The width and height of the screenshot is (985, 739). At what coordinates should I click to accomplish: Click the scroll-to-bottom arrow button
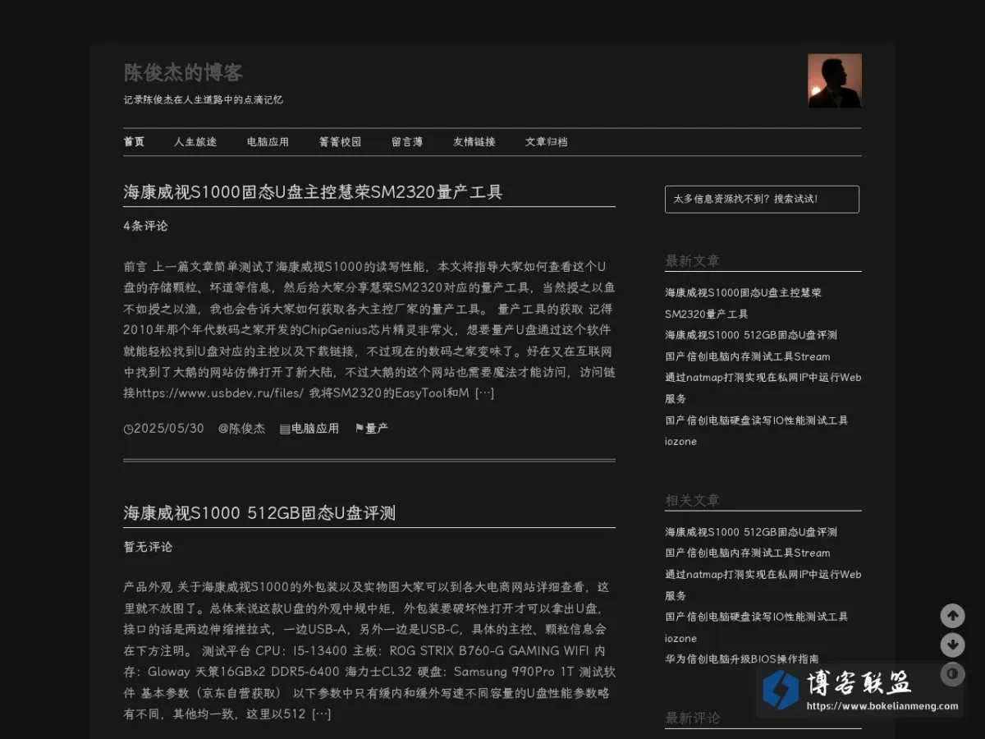coord(952,645)
